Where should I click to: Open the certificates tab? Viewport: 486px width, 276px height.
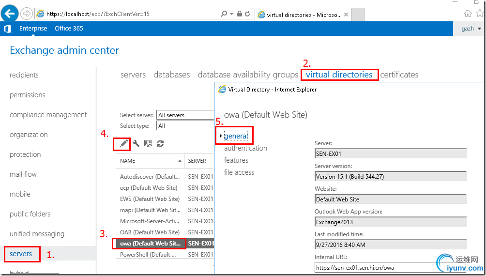pos(399,75)
